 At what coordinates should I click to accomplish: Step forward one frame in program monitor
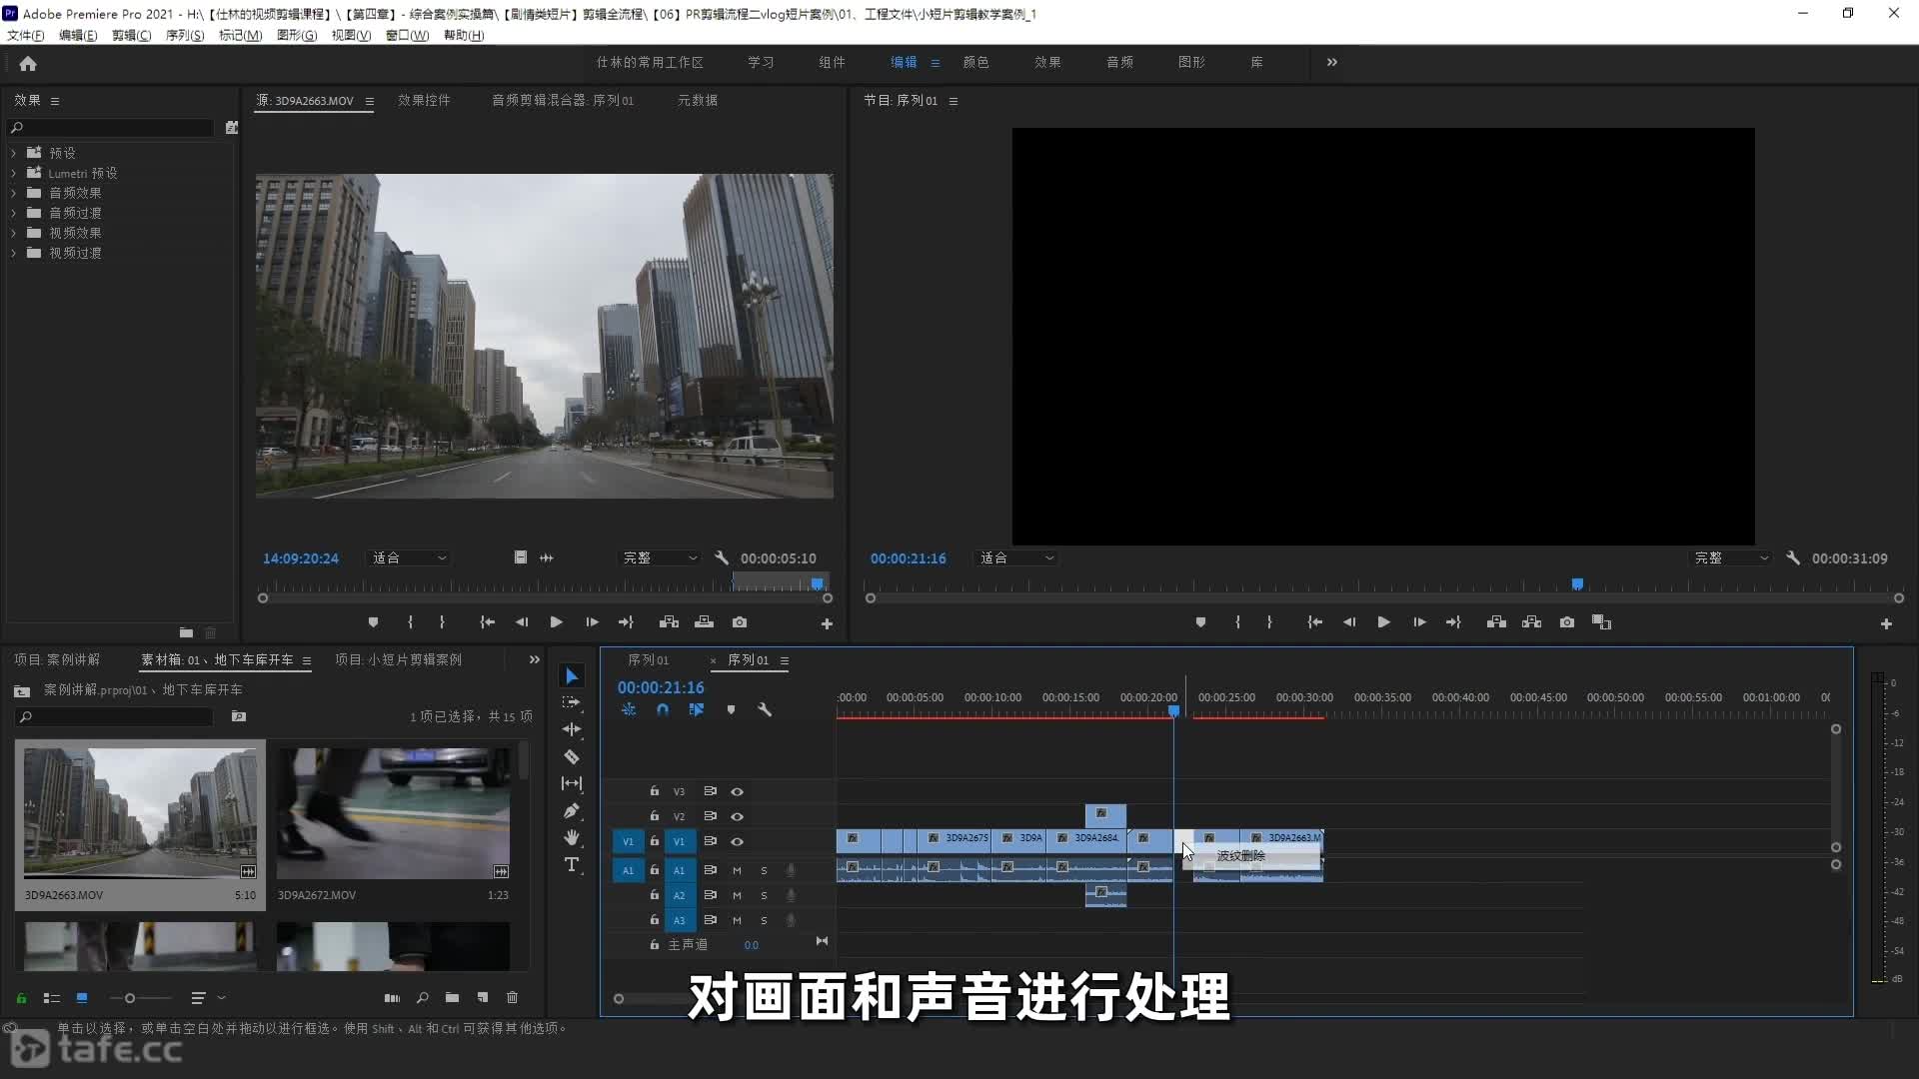pos(1419,621)
